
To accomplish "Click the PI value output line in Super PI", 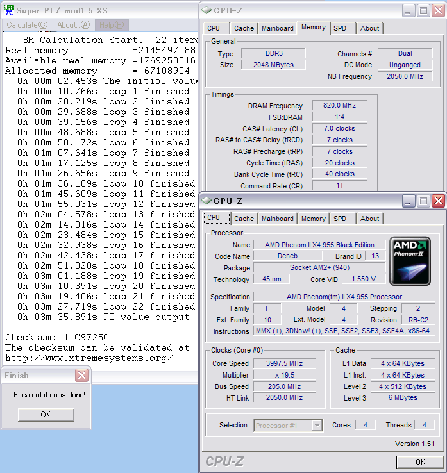I will coord(107,317).
